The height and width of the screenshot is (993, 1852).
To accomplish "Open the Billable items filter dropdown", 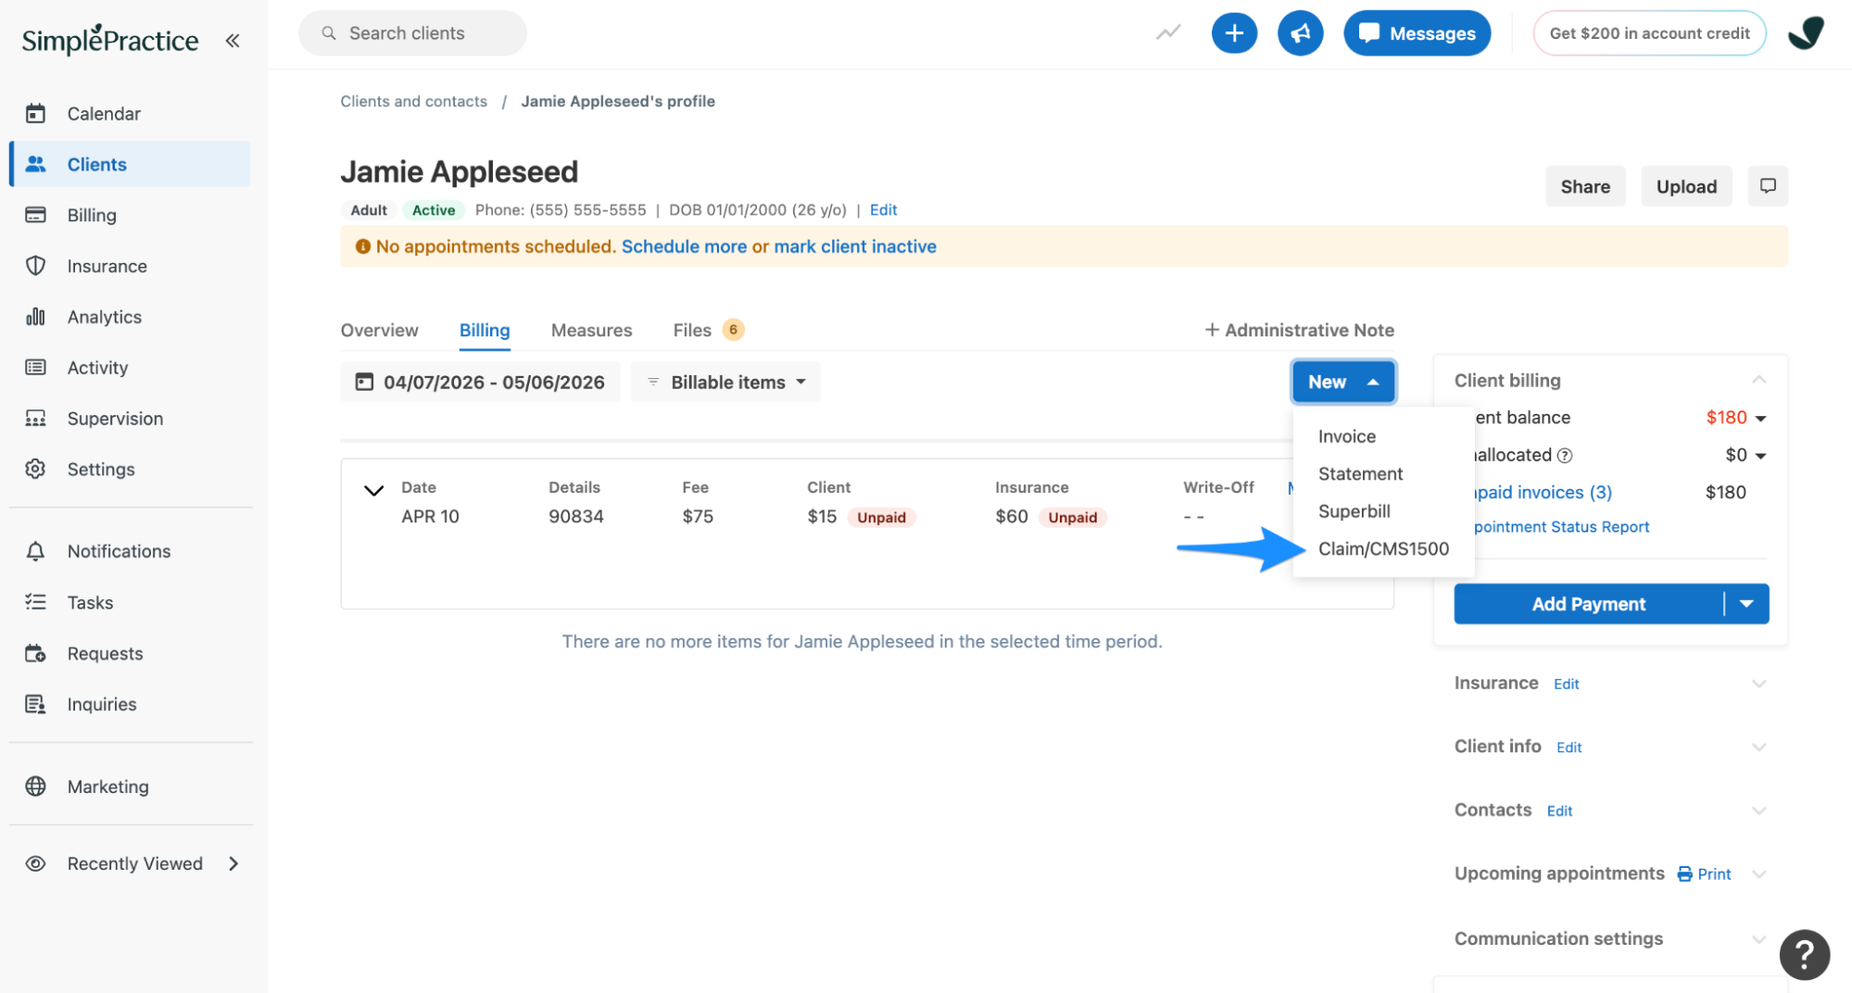I will [x=726, y=382].
